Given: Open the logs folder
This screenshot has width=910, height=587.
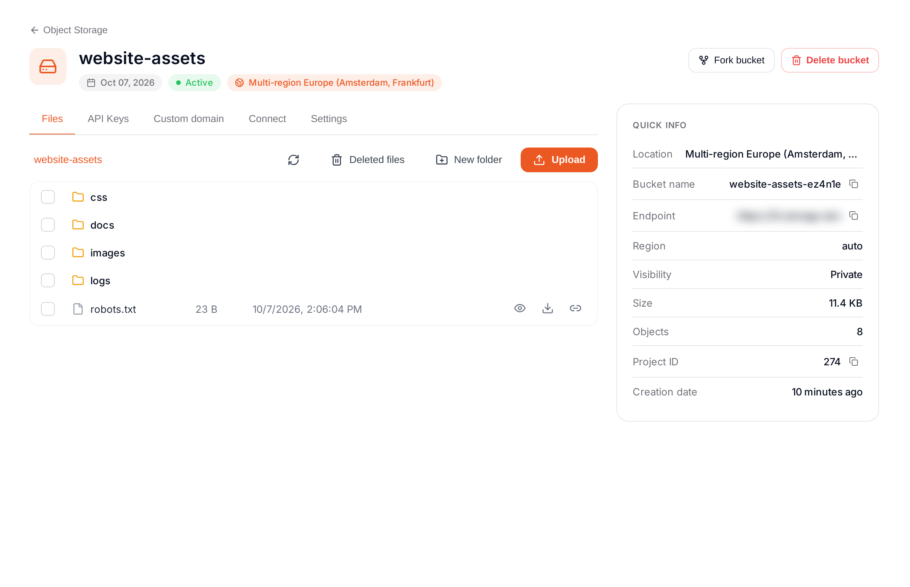Looking at the screenshot, I should click(x=100, y=281).
